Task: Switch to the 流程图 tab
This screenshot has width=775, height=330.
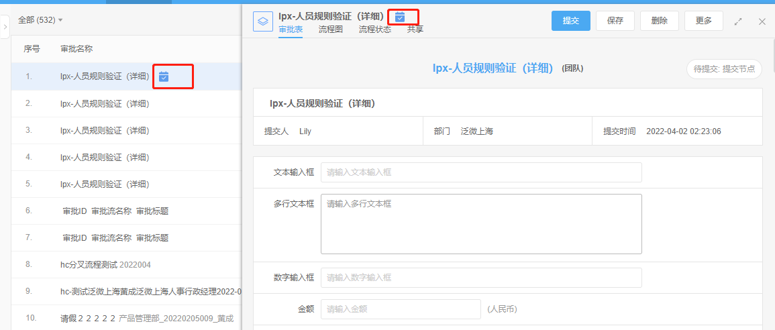Action: (x=330, y=30)
